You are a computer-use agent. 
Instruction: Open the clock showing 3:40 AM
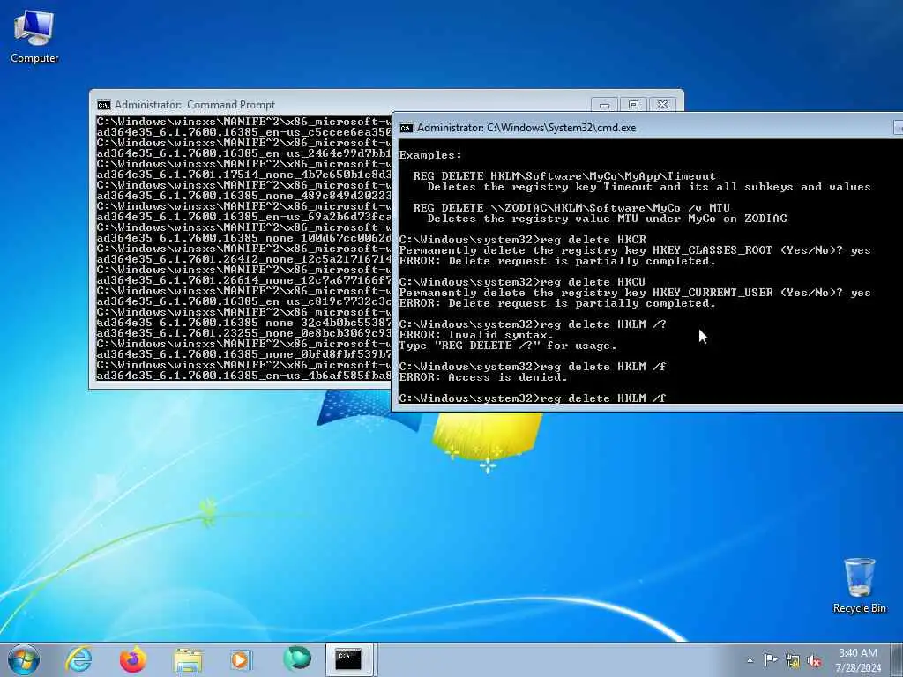(x=858, y=660)
